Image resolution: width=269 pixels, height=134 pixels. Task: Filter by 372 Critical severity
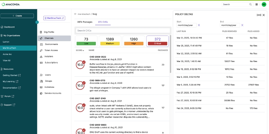(x=157, y=41)
